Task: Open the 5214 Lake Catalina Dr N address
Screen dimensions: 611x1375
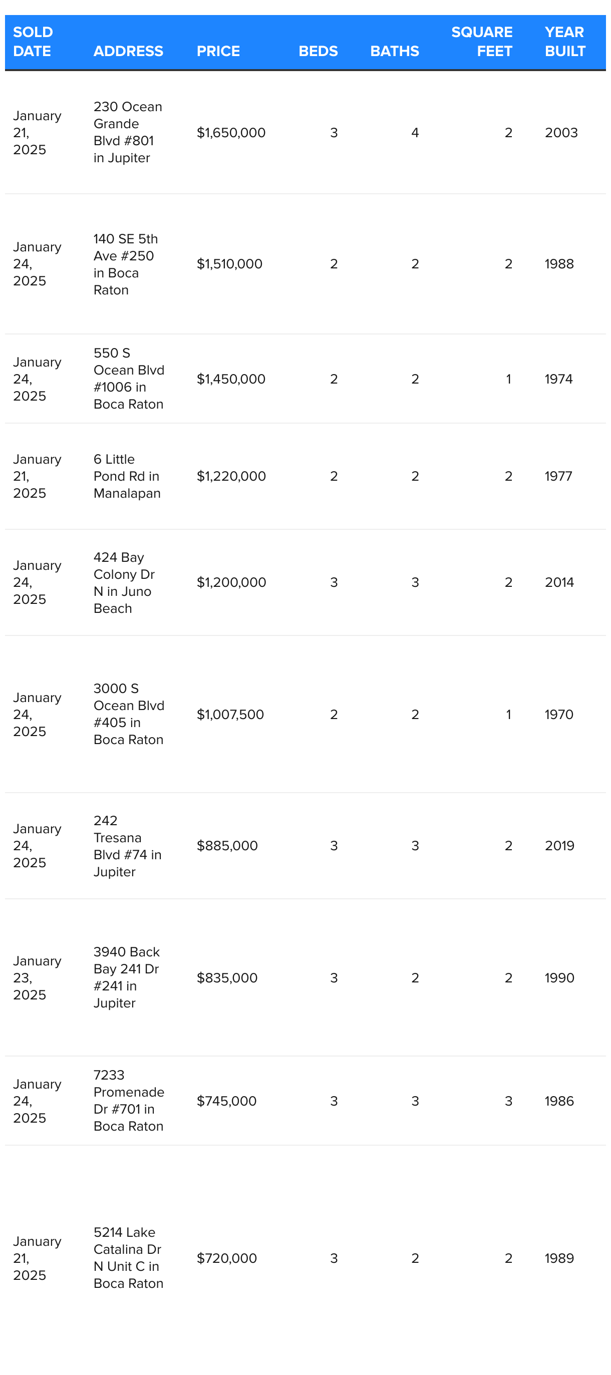Action: pyautogui.click(x=128, y=1257)
